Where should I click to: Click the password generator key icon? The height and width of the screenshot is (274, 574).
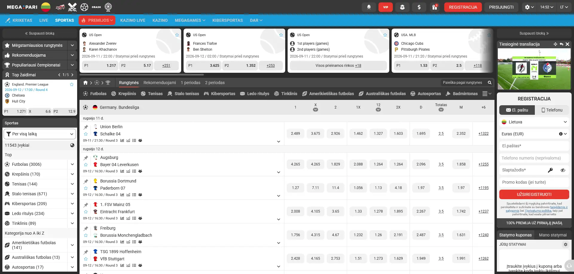(x=550, y=170)
